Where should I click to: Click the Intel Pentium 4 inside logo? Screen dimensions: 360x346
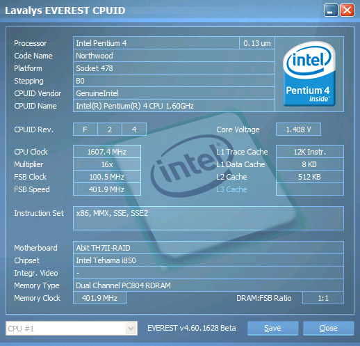pos(309,74)
